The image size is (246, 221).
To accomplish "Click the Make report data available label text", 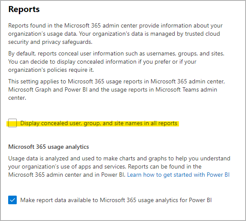I will (x=116, y=200).
